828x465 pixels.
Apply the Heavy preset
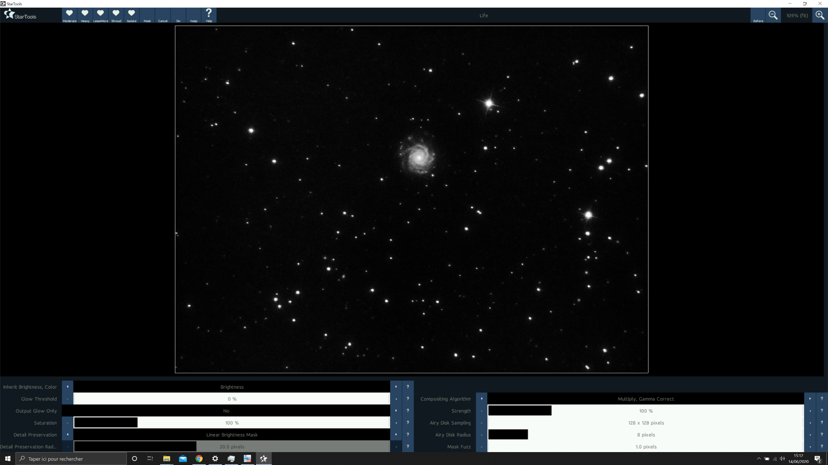85,15
